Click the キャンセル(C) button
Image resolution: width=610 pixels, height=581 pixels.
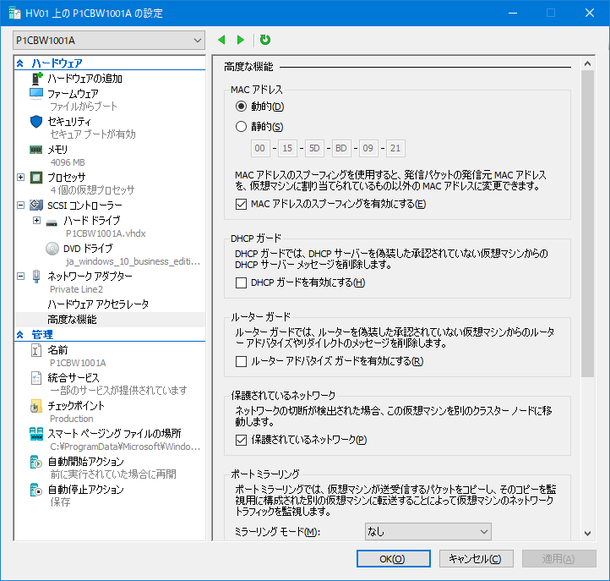click(477, 559)
